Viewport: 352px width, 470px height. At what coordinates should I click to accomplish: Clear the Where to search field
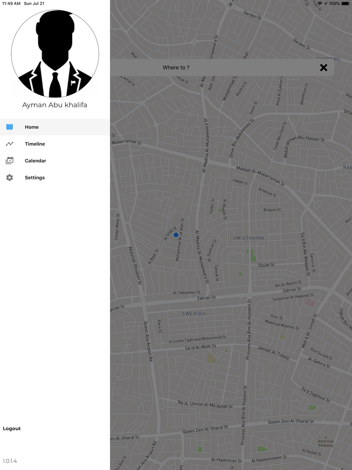pos(323,68)
